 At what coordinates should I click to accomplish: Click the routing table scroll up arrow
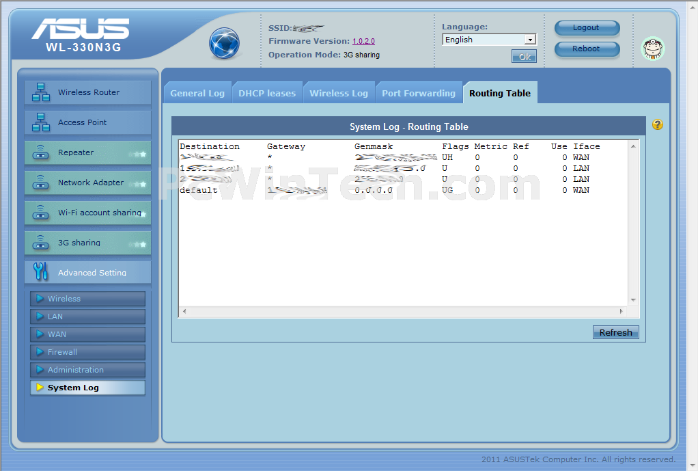(633, 146)
